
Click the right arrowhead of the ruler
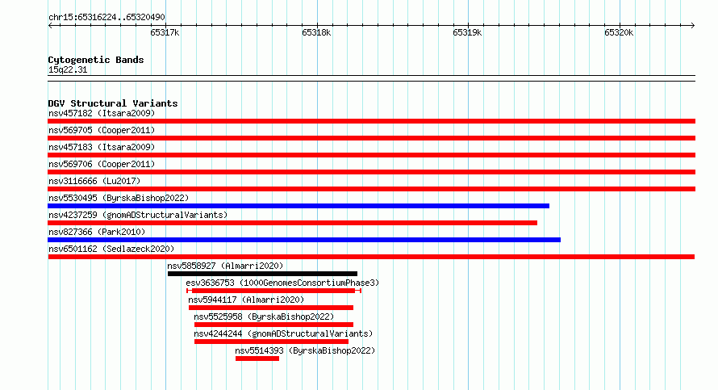coord(692,26)
